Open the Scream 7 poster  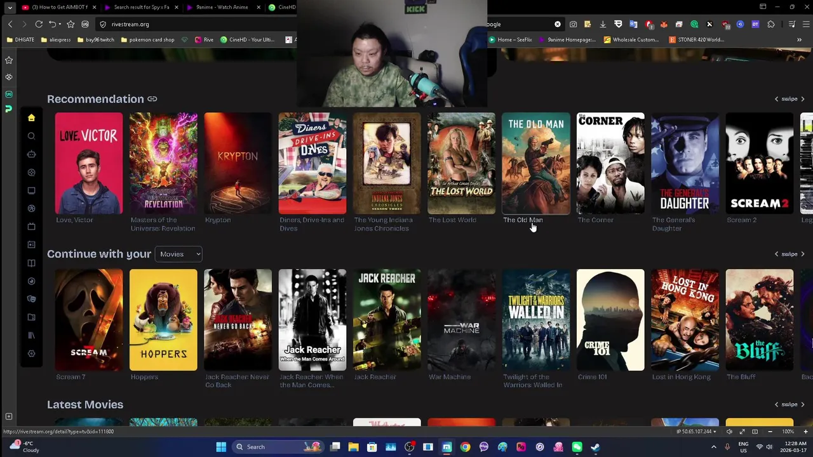tap(89, 320)
